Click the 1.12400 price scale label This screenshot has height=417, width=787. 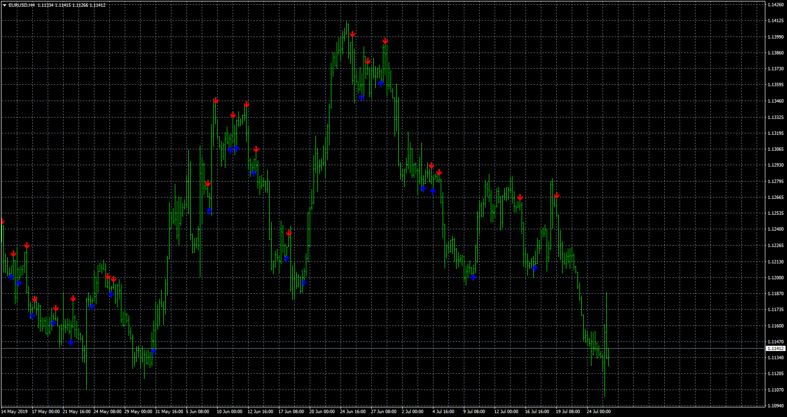click(x=775, y=229)
